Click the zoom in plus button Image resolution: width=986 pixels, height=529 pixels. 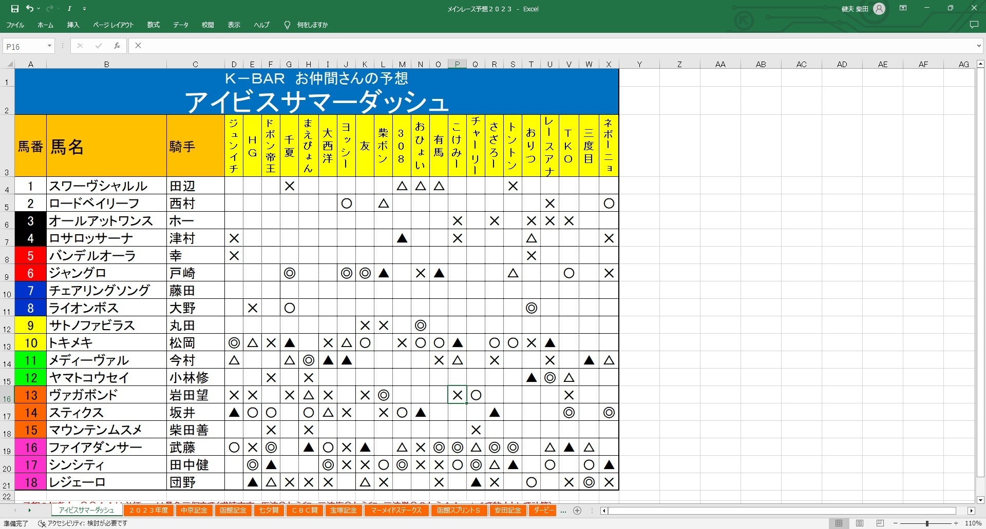956,523
